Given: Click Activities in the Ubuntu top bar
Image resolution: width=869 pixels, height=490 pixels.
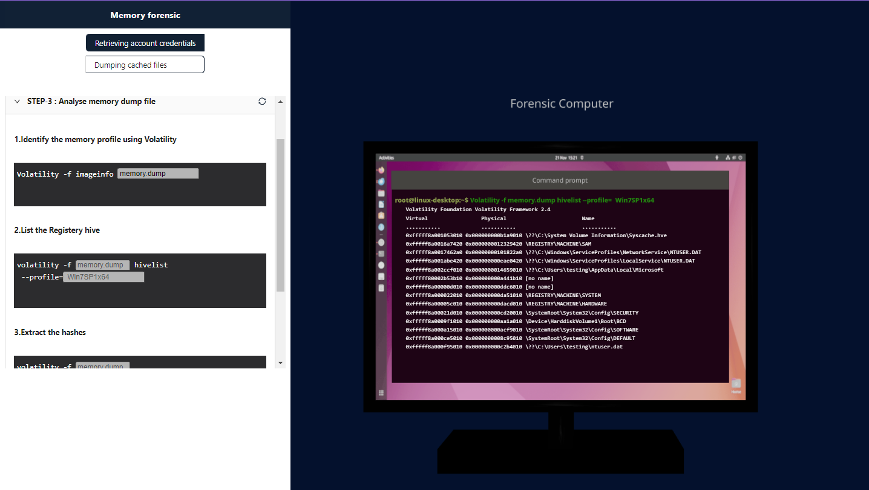Looking at the screenshot, I should 386,157.
